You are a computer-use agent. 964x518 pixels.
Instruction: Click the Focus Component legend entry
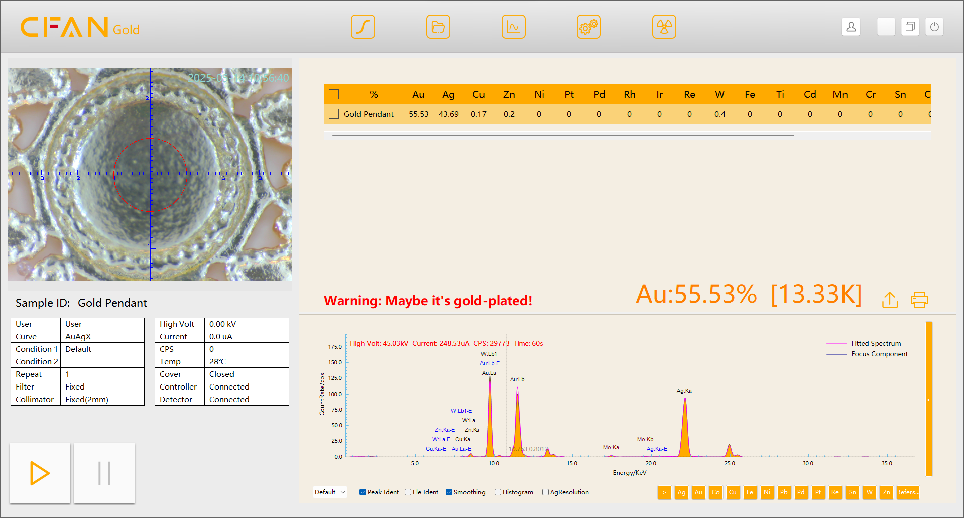pyautogui.click(x=867, y=354)
